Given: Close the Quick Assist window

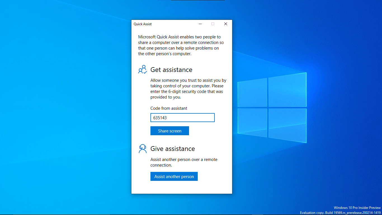Looking at the screenshot, I should (x=226, y=24).
